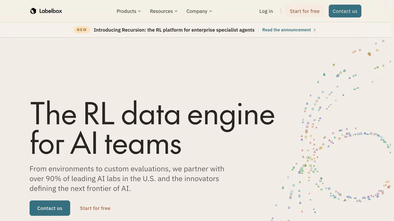
Task: Click header Start for free button
Action: (305, 11)
